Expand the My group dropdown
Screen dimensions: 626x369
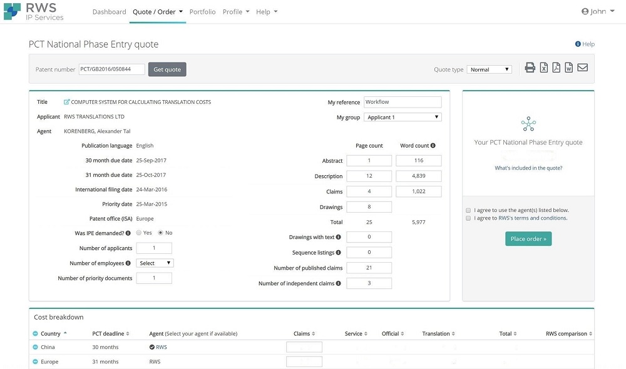(x=403, y=117)
